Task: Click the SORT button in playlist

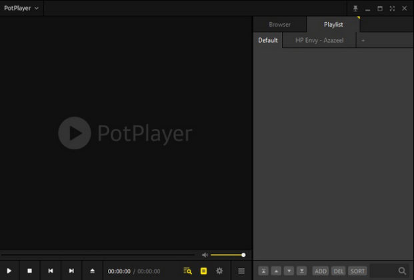Action: [x=357, y=271]
